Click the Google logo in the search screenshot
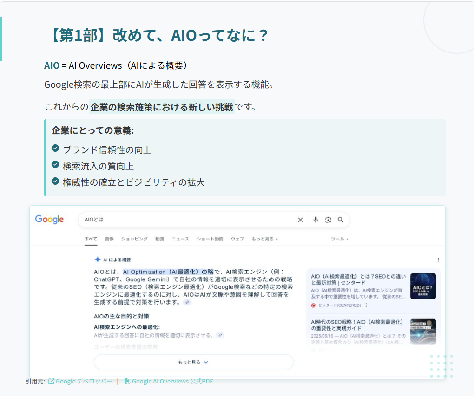Viewport: 474px width, 396px height. click(50, 219)
